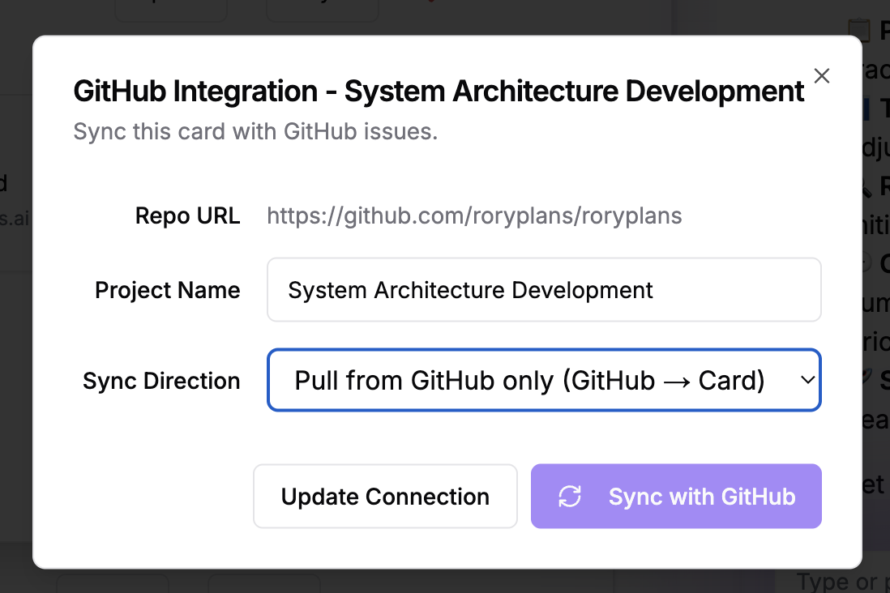Click the Update Connection button
890x593 pixels.
click(x=385, y=496)
